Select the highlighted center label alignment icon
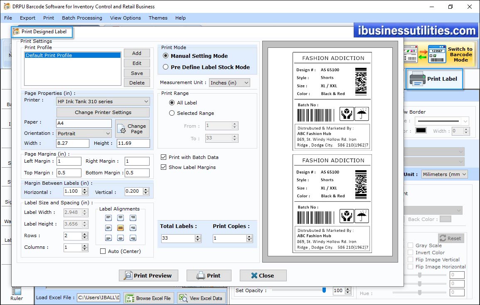 [121, 228]
